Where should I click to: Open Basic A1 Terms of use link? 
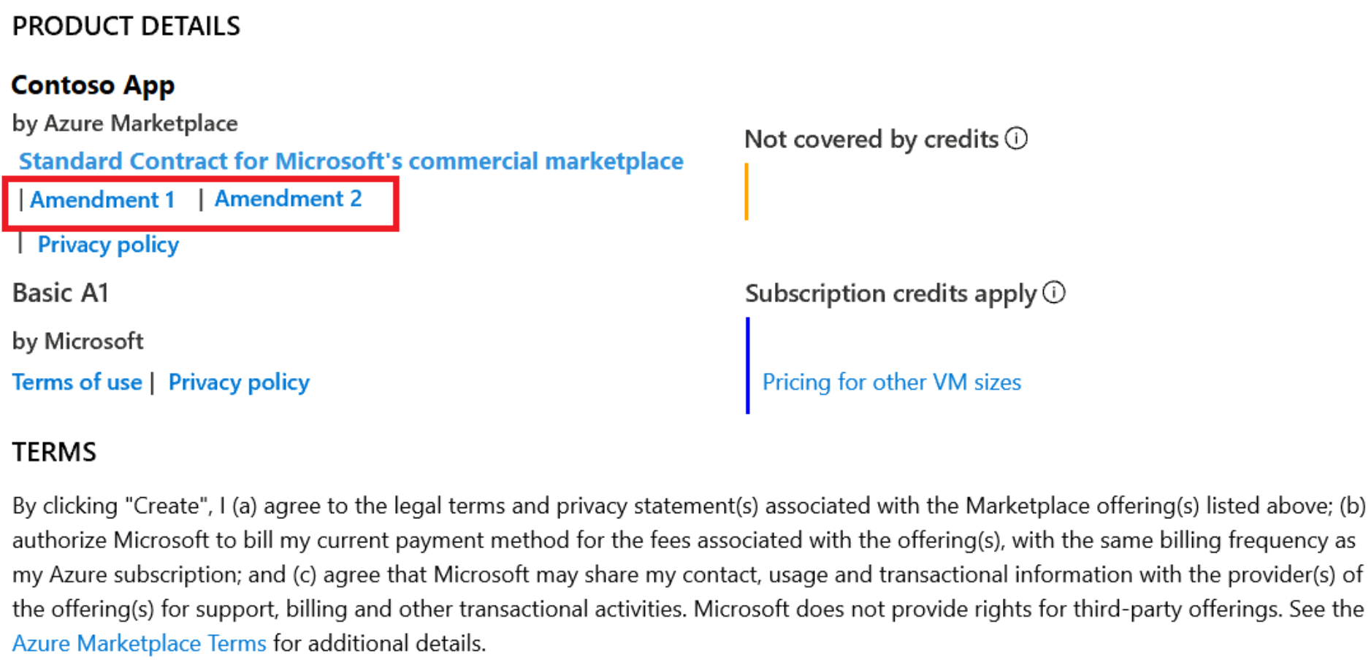(x=77, y=382)
